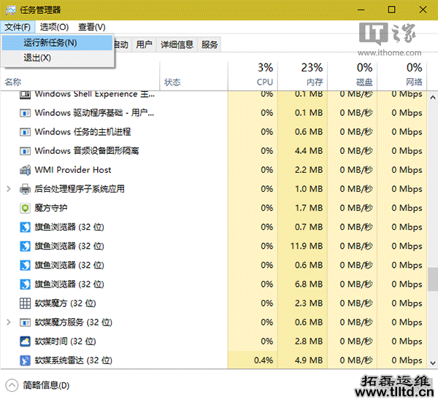The height and width of the screenshot is (402, 438).
Task: Open the 查看(V) menu
Action: pyautogui.click(x=92, y=27)
